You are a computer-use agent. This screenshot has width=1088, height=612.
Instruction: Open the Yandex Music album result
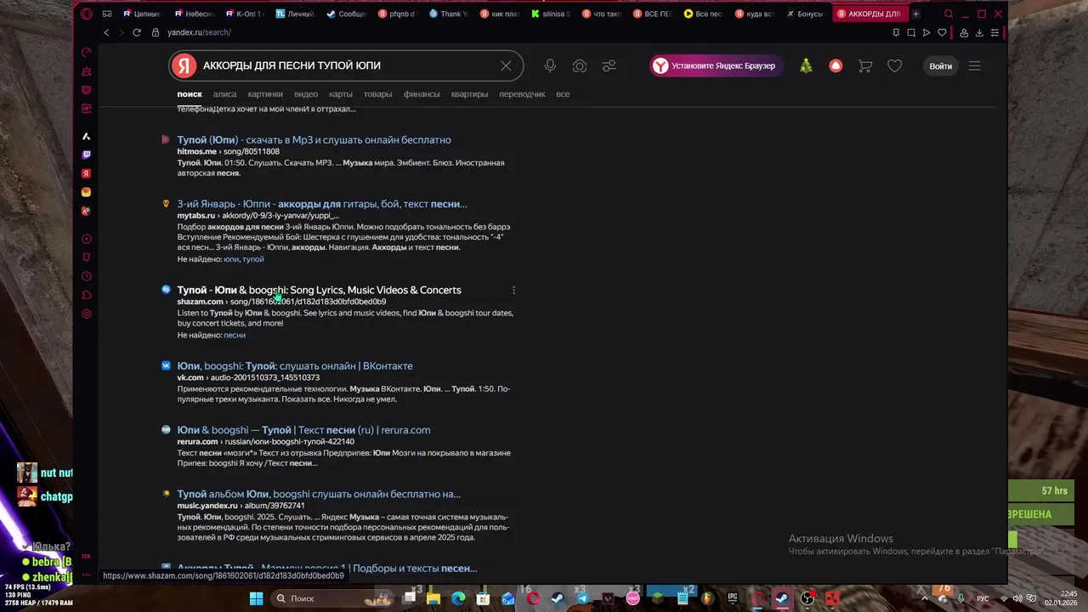(x=319, y=494)
